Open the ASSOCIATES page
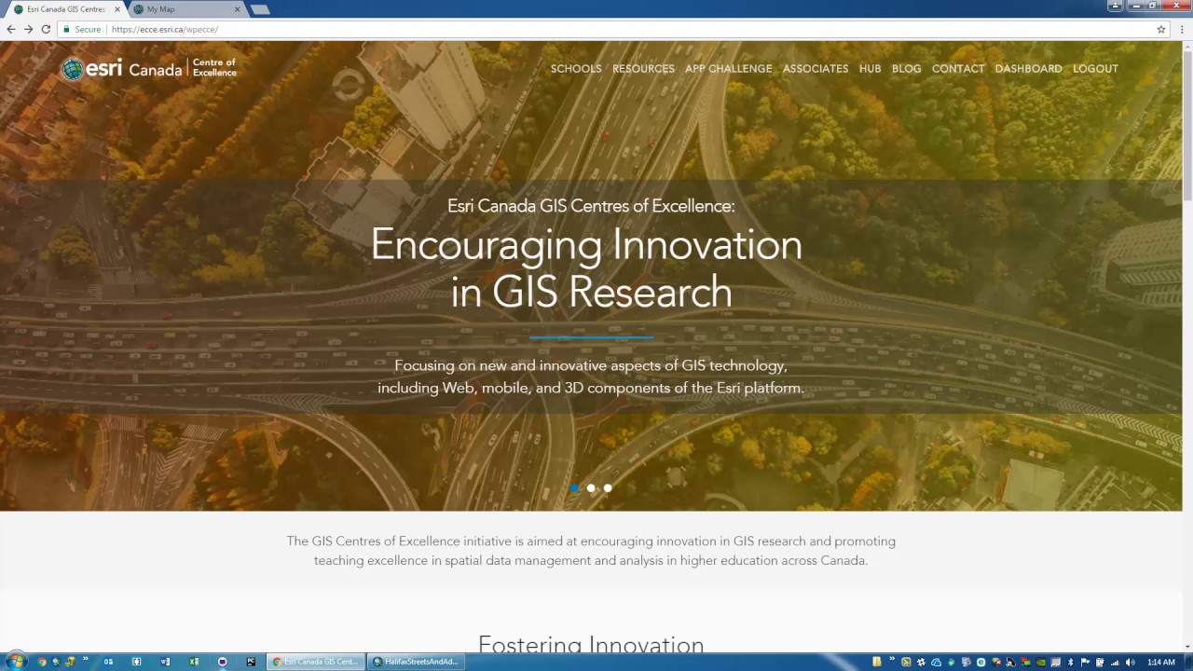This screenshot has height=671, width=1193. pos(816,69)
